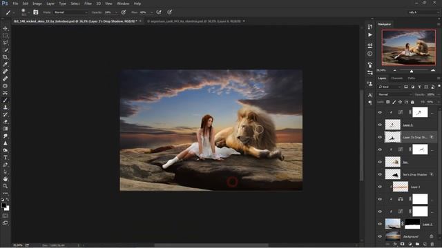Toggle lock all for layer
Screen dimensions: 442x248
tap(412, 102)
